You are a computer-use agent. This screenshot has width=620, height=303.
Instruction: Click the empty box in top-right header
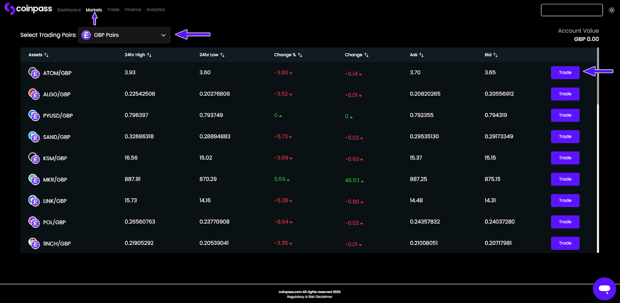coord(572,10)
